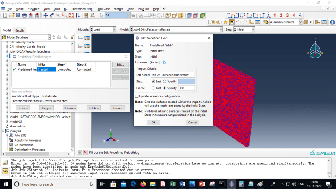Click the Frame Specify value field 386
The width and height of the screenshot is (336, 189).
(186, 88)
